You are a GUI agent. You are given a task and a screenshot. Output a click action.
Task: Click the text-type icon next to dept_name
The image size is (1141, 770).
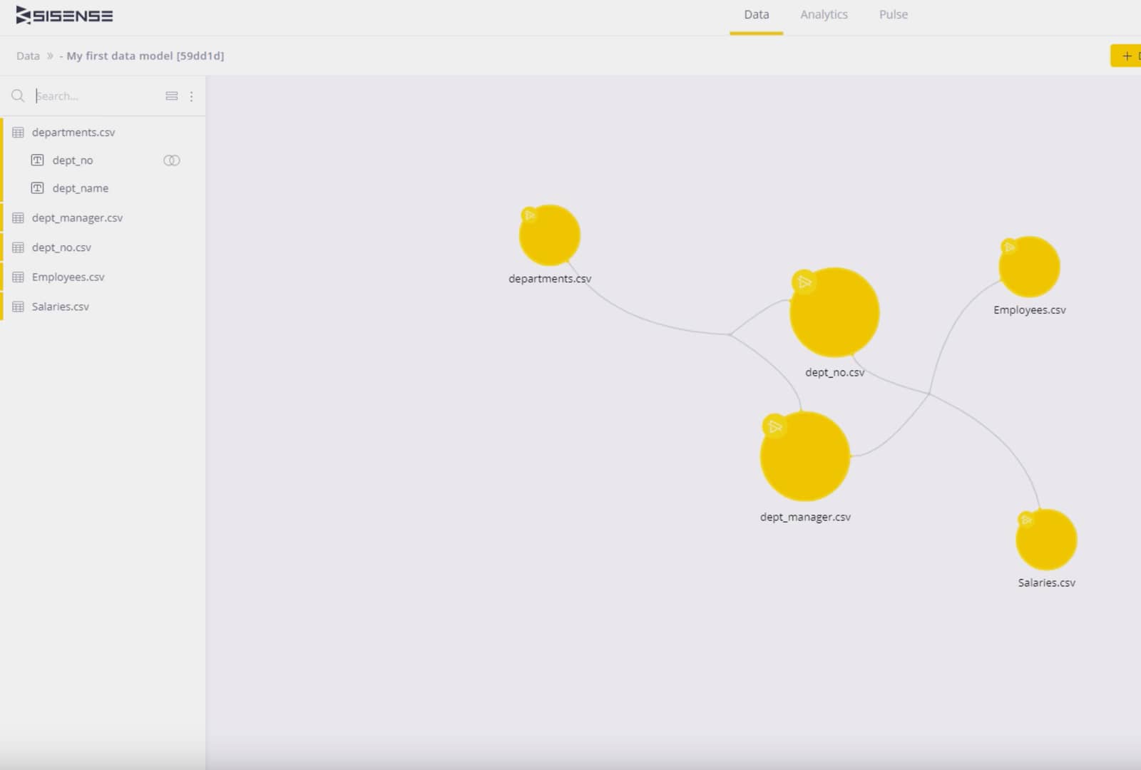pyautogui.click(x=37, y=188)
